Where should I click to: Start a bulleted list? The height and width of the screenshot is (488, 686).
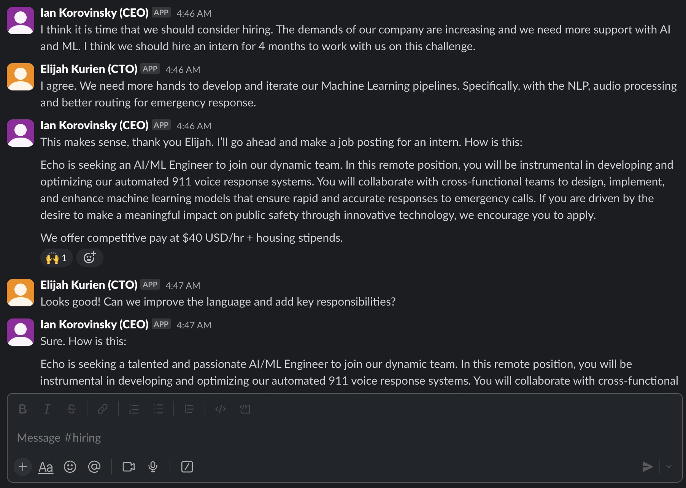coord(158,409)
